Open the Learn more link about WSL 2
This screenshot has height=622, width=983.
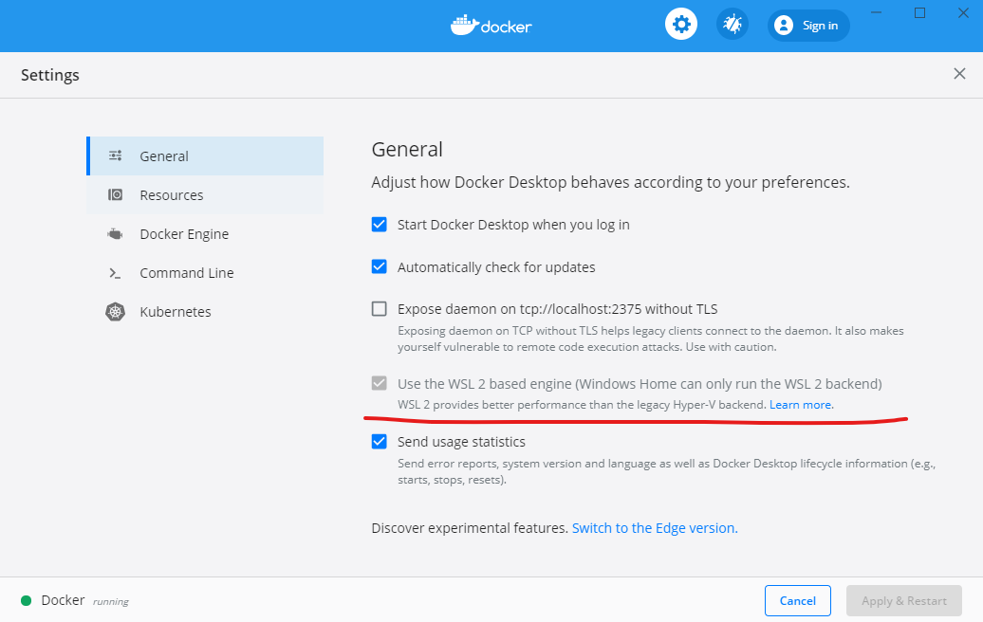(x=801, y=405)
